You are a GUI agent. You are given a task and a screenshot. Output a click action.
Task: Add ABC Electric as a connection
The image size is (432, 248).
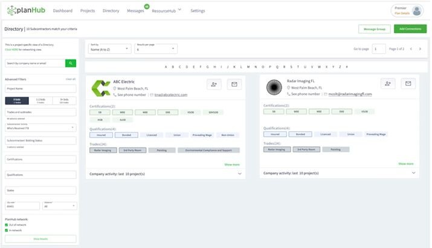tap(214, 85)
